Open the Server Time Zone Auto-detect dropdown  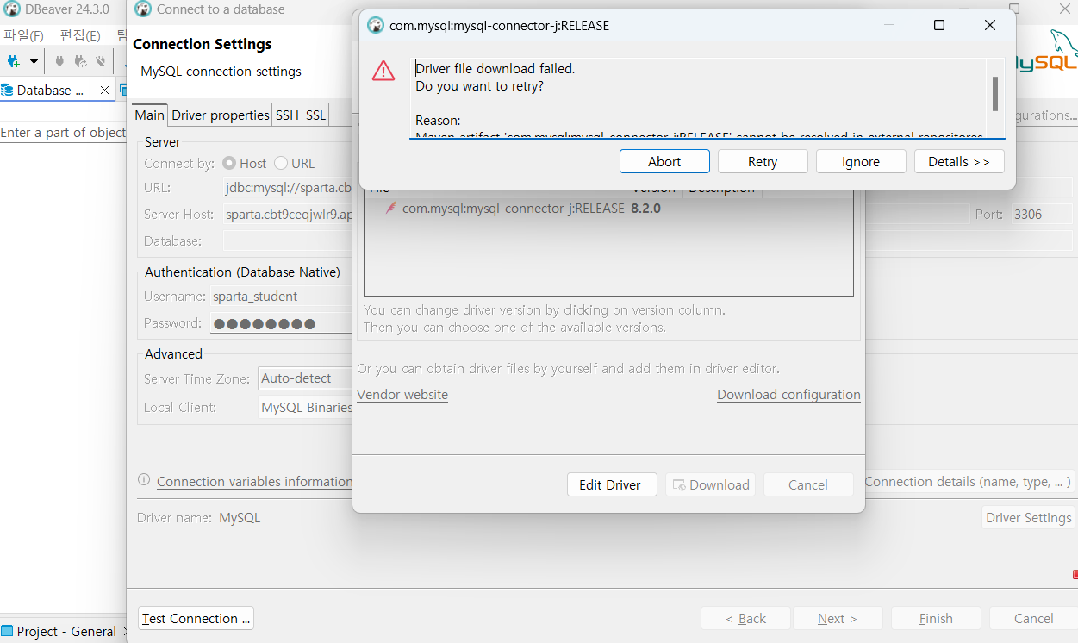(306, 378)
